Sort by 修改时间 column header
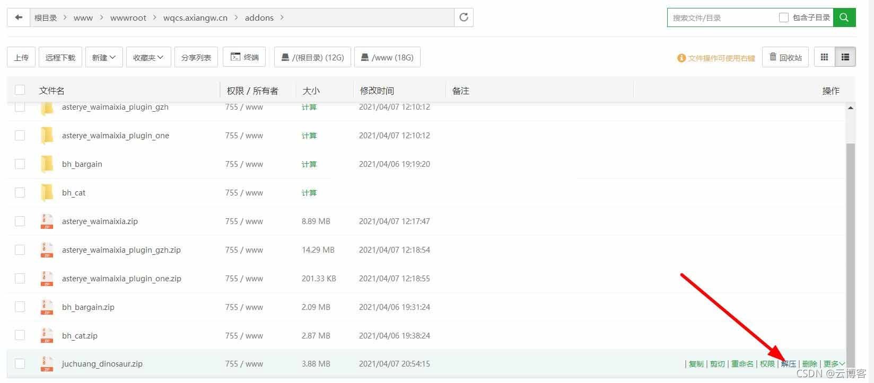The image size is (874, 383). (x=377, y=91)
